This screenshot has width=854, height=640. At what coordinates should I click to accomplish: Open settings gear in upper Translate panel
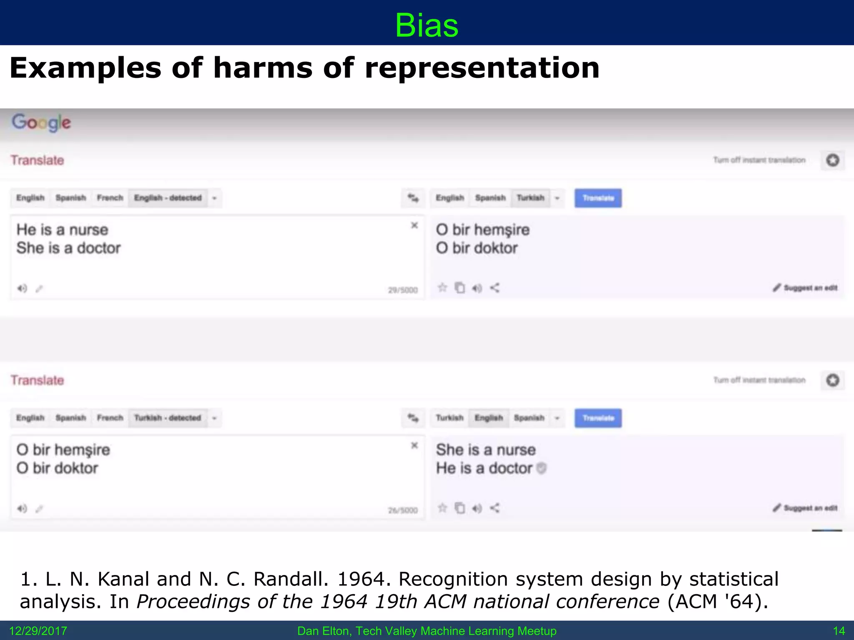coord(833,160)
